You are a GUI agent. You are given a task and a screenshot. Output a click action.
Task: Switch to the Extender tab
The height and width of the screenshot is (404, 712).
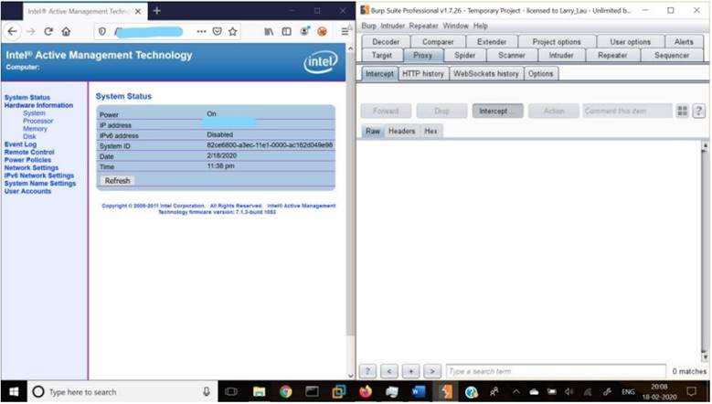tap(492, 42)
